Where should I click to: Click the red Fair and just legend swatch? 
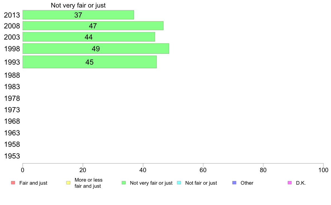[13, 183]
